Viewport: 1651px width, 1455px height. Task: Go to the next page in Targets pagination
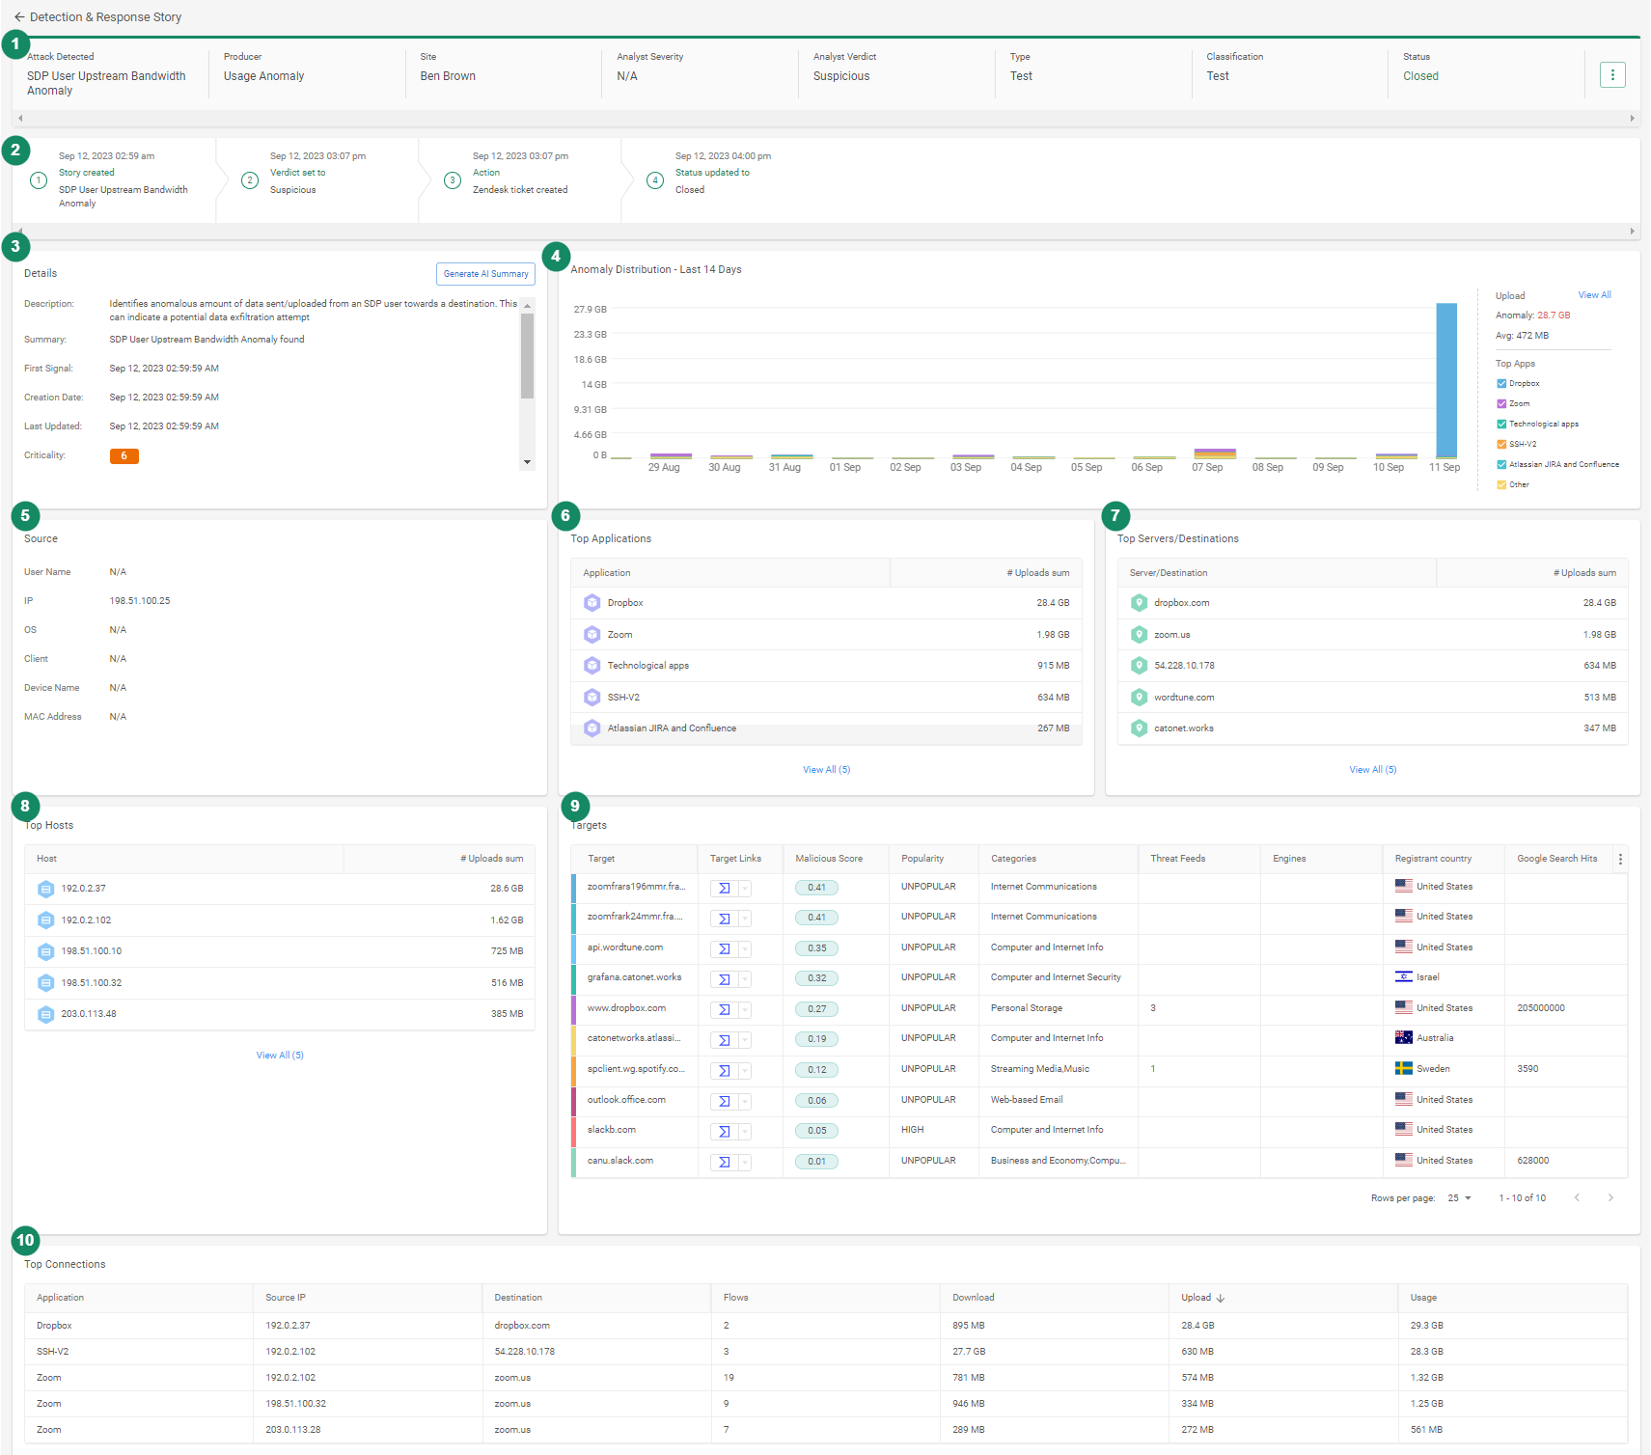point(1610,1197)
